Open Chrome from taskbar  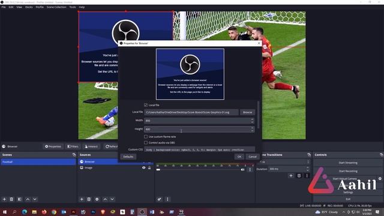54,212
